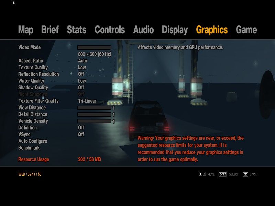Select the Night Shadows label
275x206 pixels.
coord(33,94)
